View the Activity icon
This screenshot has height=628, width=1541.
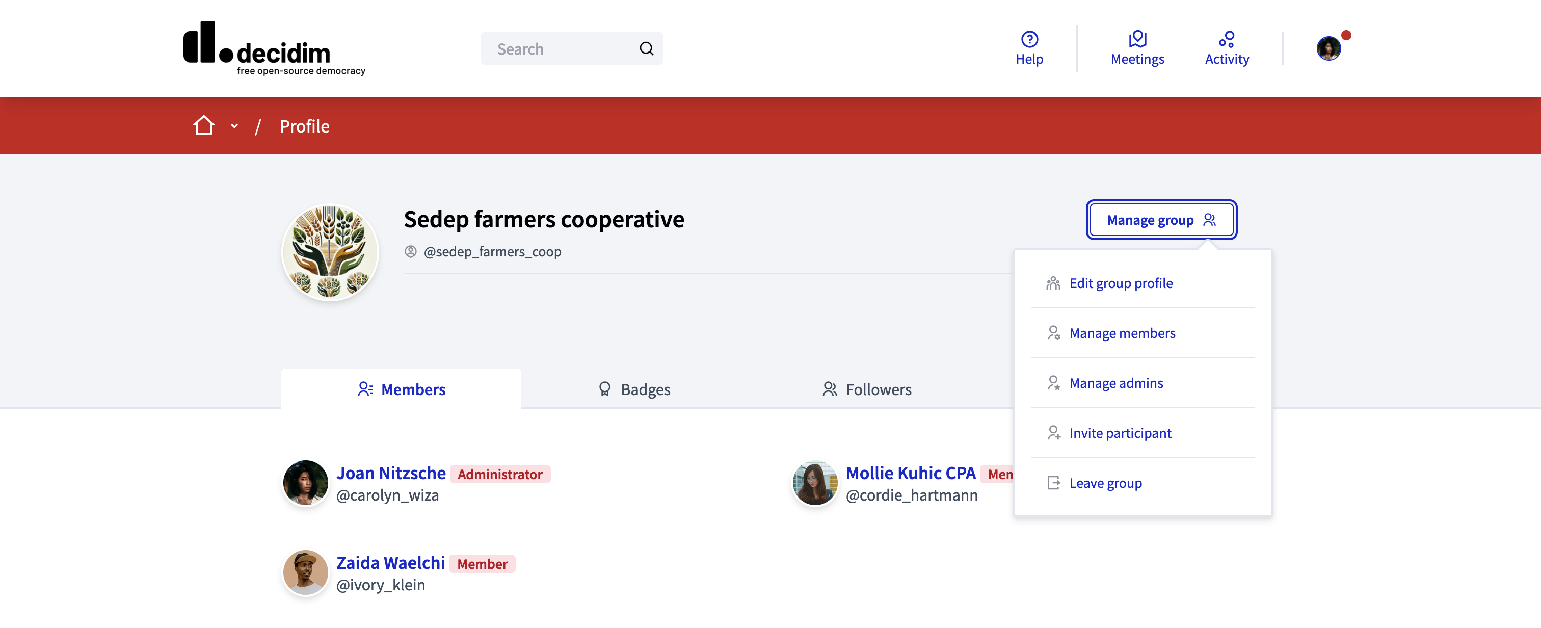(1227, 48)
